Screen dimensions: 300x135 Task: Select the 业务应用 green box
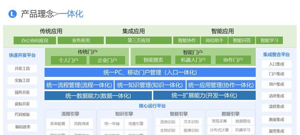(x=81, y=40)
